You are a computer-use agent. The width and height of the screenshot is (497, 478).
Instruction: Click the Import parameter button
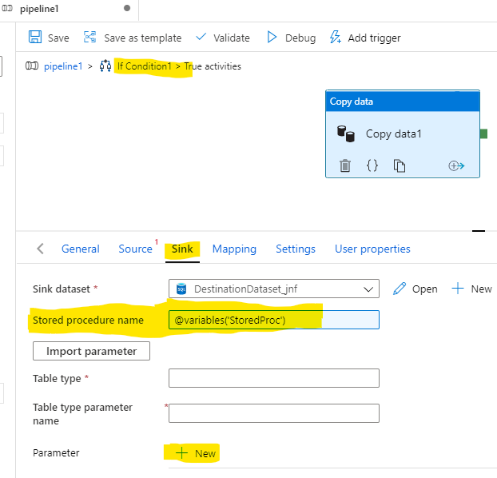point(91,351)
